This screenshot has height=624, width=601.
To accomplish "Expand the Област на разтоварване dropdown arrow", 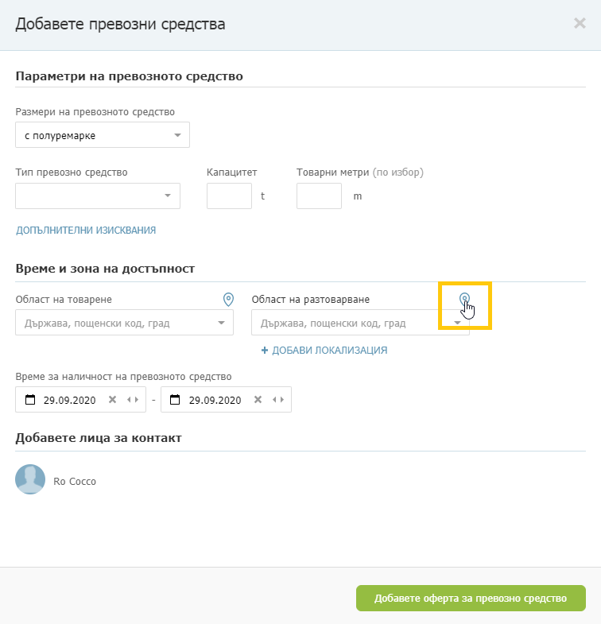I will click(457, 323).
